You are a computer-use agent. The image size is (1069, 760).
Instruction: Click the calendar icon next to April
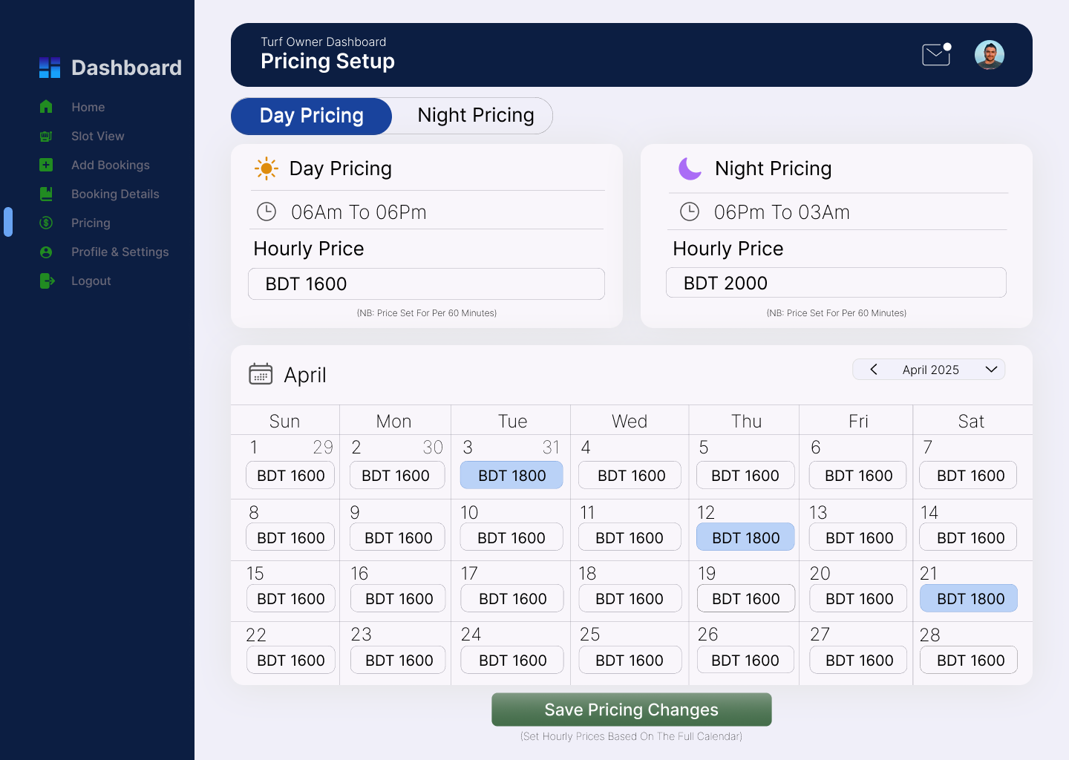[261, 373]
